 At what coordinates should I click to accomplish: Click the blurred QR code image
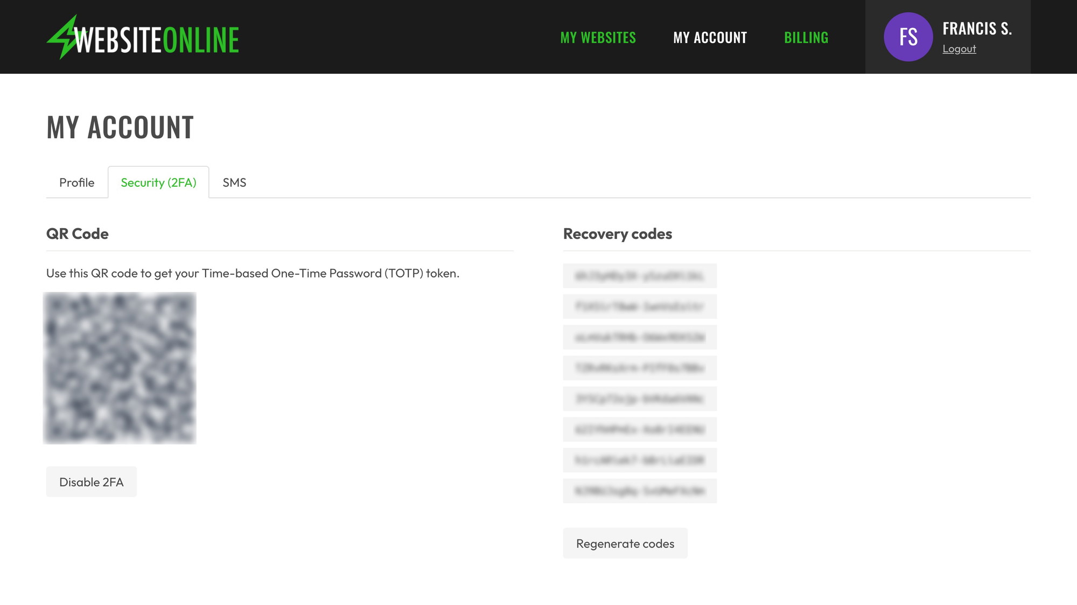[x=120, y=368]
